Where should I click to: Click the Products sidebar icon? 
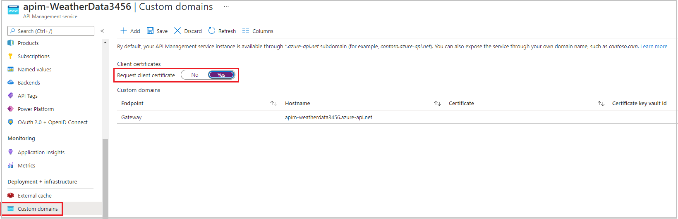coord(11,43)
